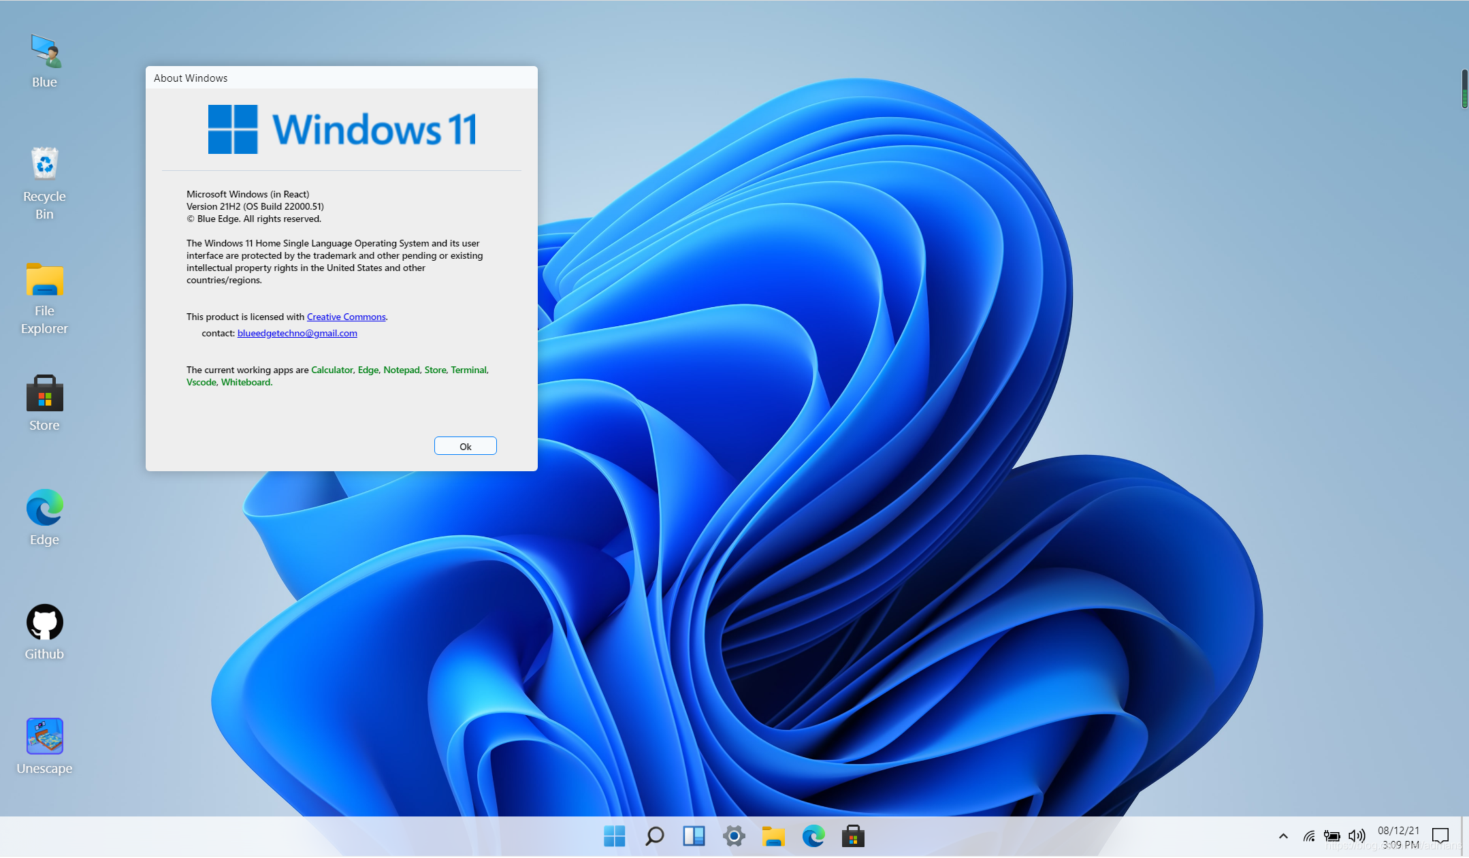This screenshot has height=858, width=1469.
Task: Open the Widgets panel on the taskbar
Action: point(694,836)
